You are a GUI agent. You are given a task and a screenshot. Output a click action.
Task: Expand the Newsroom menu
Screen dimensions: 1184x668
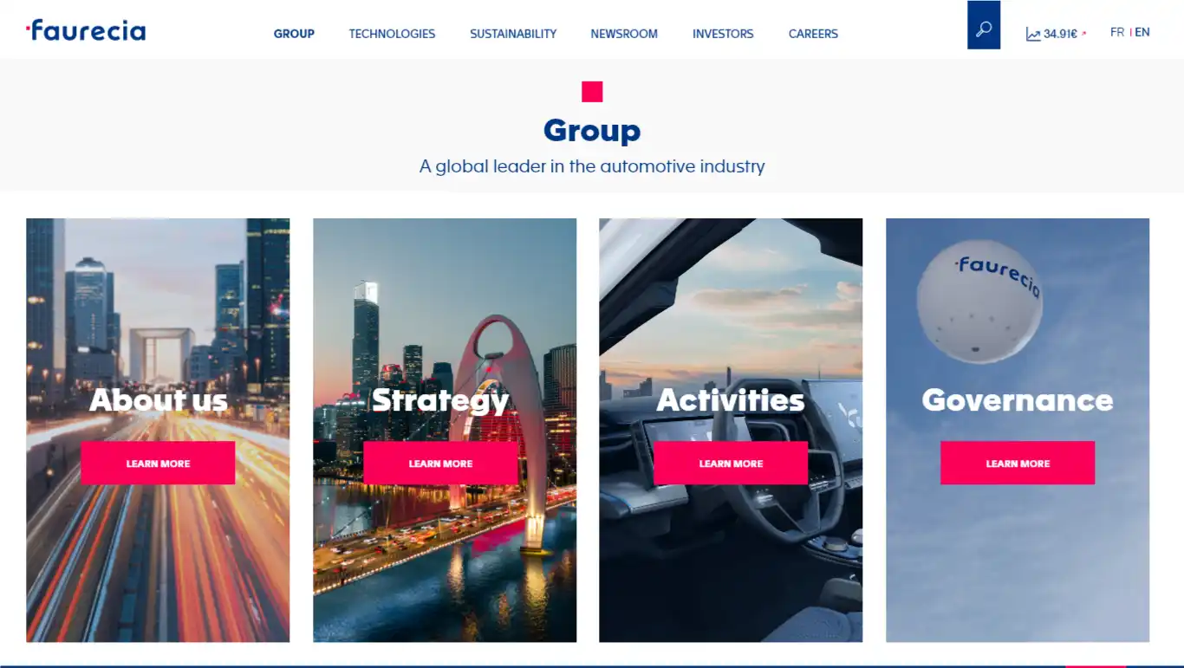624,34
